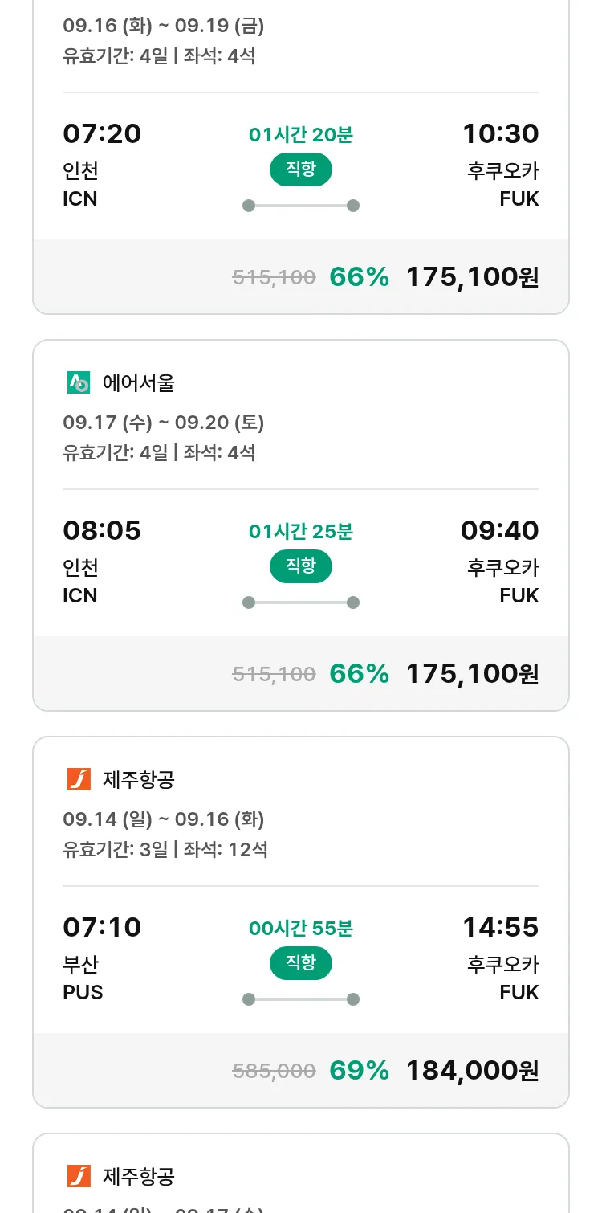This screenshot has width=602, height=1213.
Task: Click the route line under 01시간 25분
Action: pyautogui.click(x=300, y=602)
